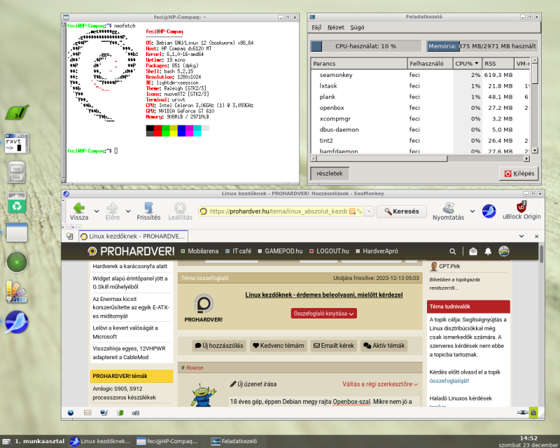Open the Fájl menu in Feladatkezelő
The width and height of the screenshot is (560, 448).
(x=316, y=27)
